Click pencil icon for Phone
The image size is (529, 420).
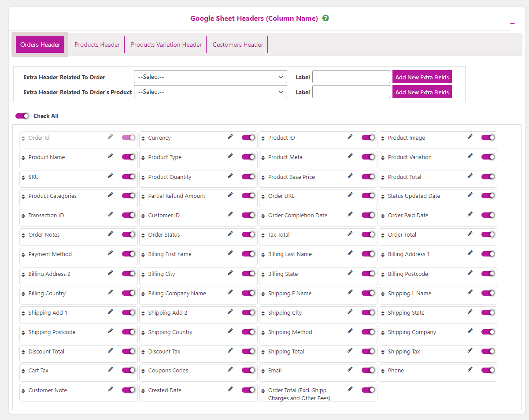pyautogui.click(x=470, y=370)
